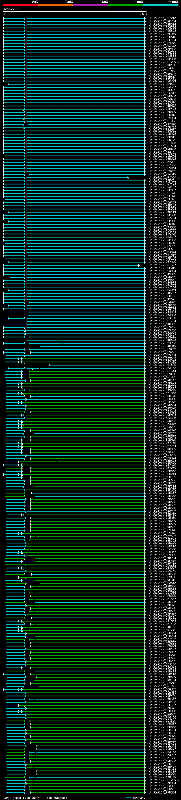Open entry UniRef100_C6TN36
Image resolution: width=181 pixels, height=800 pixels.
162,72
